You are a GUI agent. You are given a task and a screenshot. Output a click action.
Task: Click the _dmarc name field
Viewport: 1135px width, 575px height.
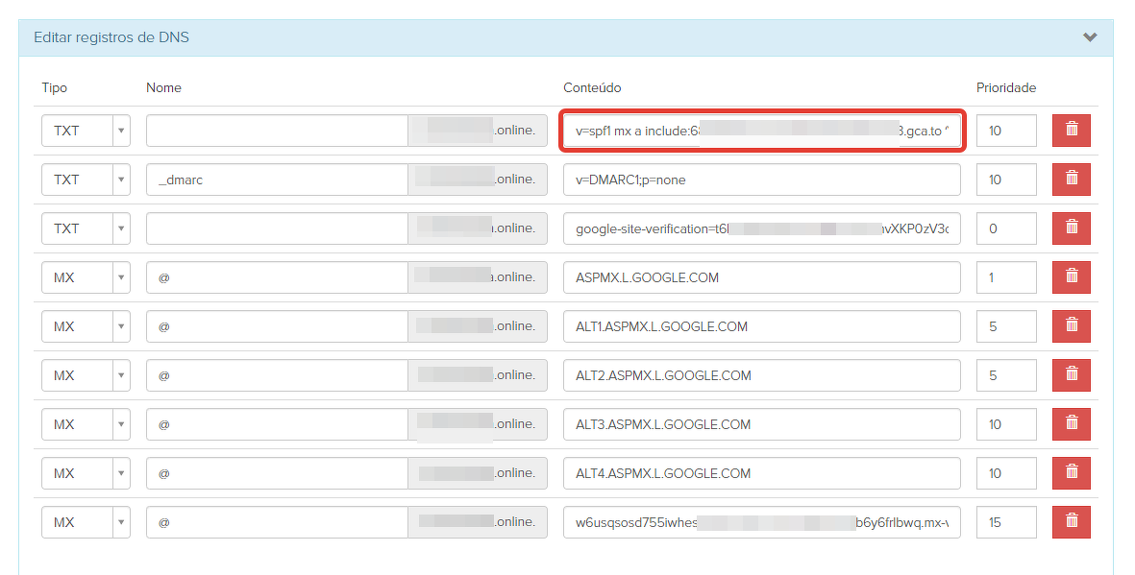pos(277,180)
